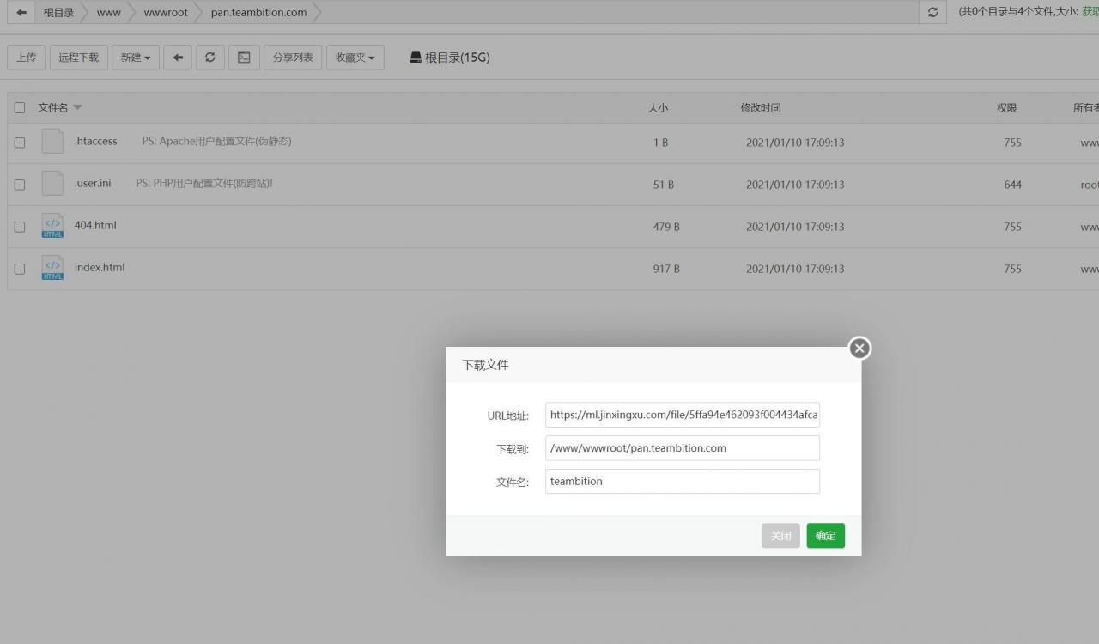Go back using the toolbar back arrow
Image resolution: width=1099 pixels, height=644 pixels.
(178, 57)
